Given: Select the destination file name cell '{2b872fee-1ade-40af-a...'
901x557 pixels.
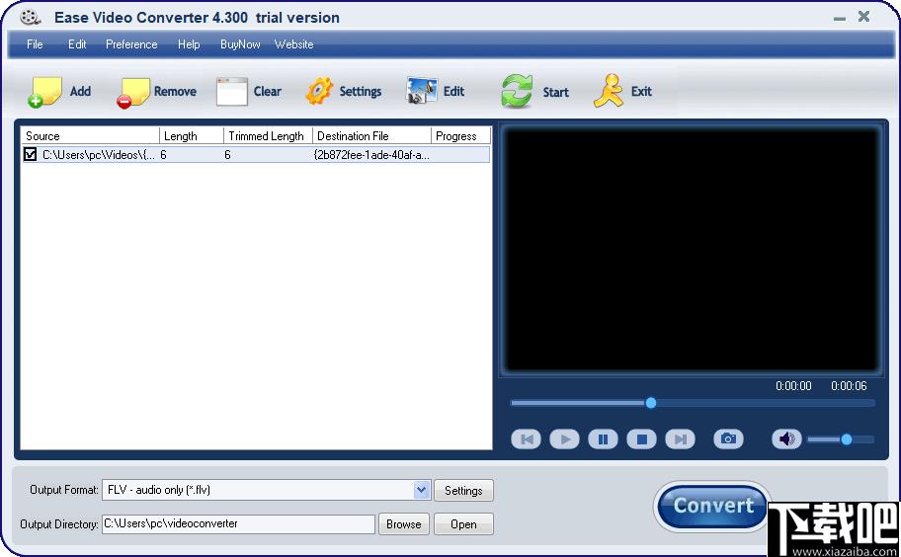Looking at the screenshot, I should (x=371, y=154).
